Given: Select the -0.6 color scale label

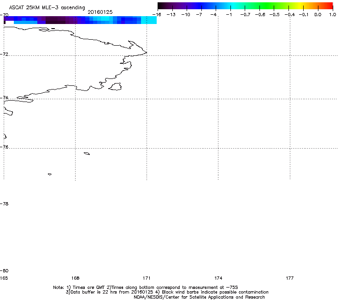Looking at the screenshot, I should [260, 15].
